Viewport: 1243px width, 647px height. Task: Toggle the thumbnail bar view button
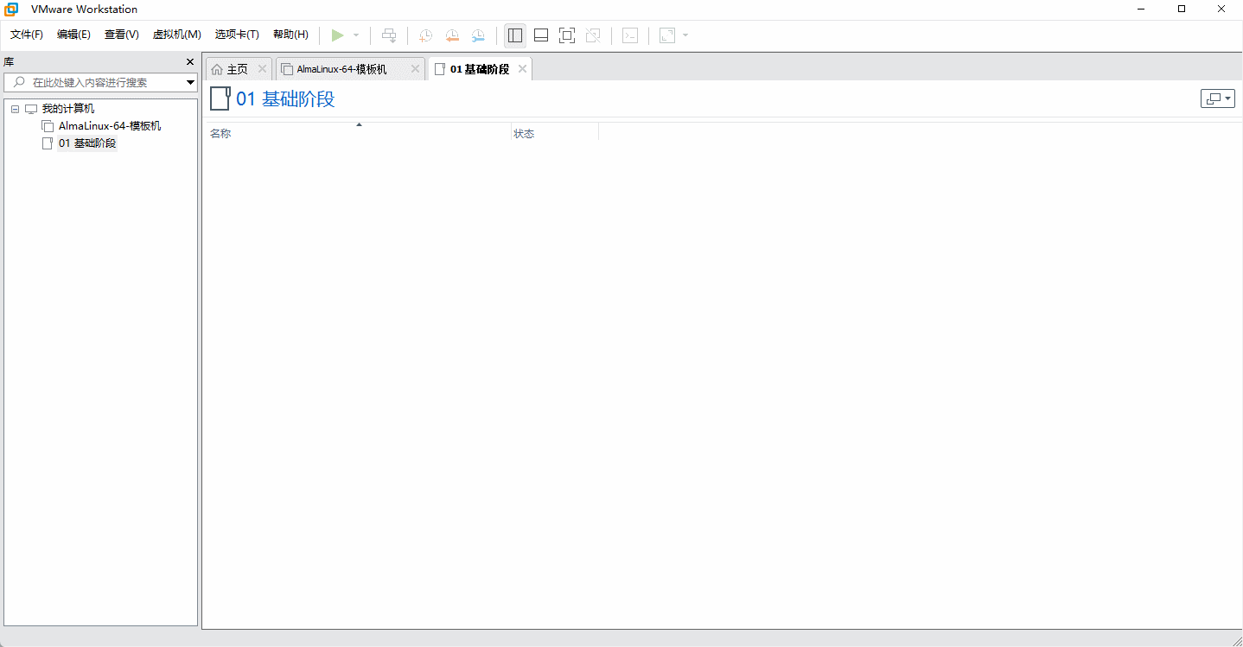pos(541,35)
